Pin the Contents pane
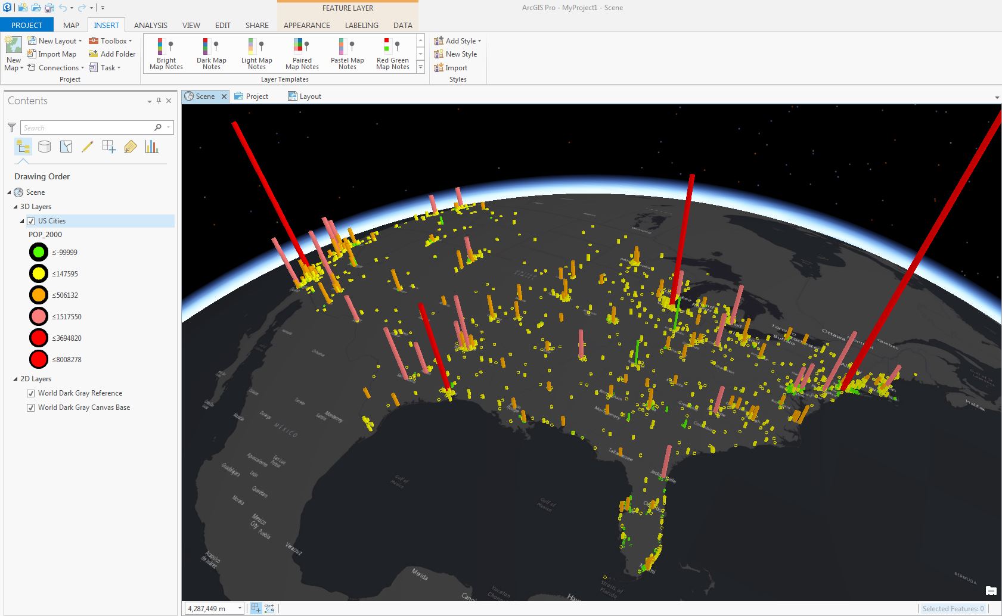Image resolution: width=1002 pixels, height=616 pixels. (159, 101)
